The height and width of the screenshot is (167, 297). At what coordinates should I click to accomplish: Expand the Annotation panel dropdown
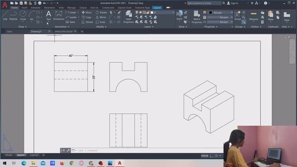[62, 27]
